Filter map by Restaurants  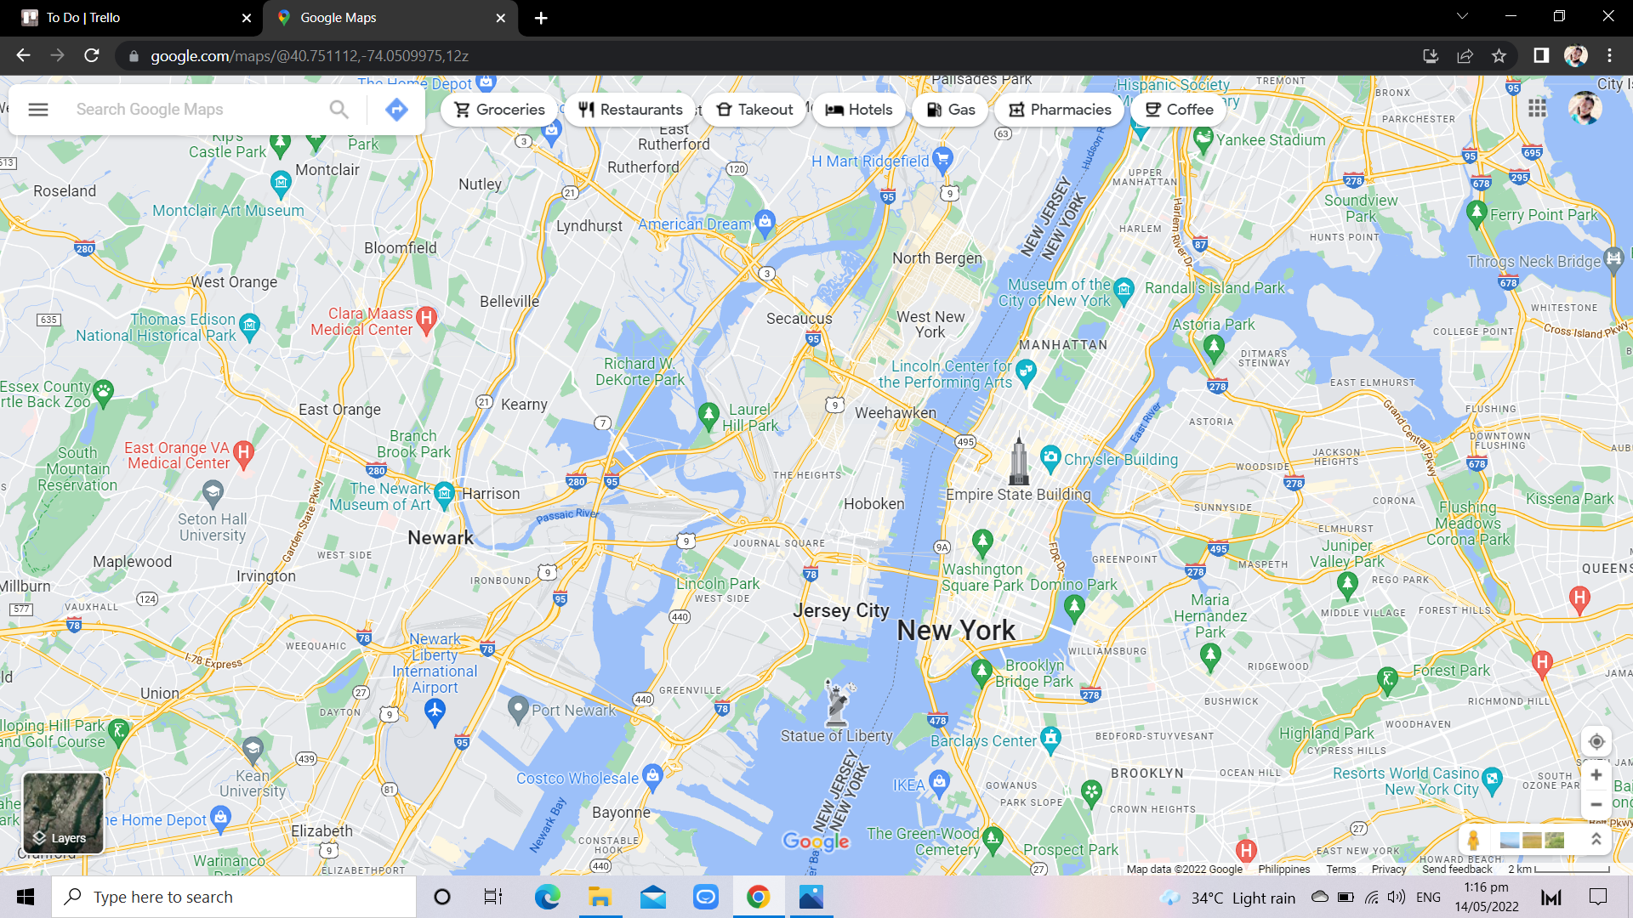[x=630, y=110]
